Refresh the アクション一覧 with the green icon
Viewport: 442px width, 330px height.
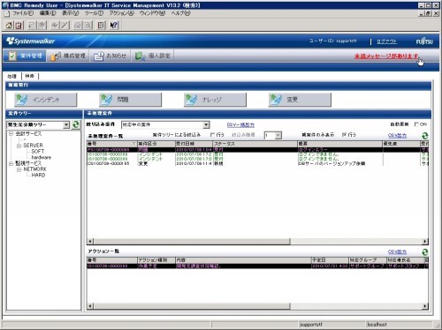tap(424, 252)
